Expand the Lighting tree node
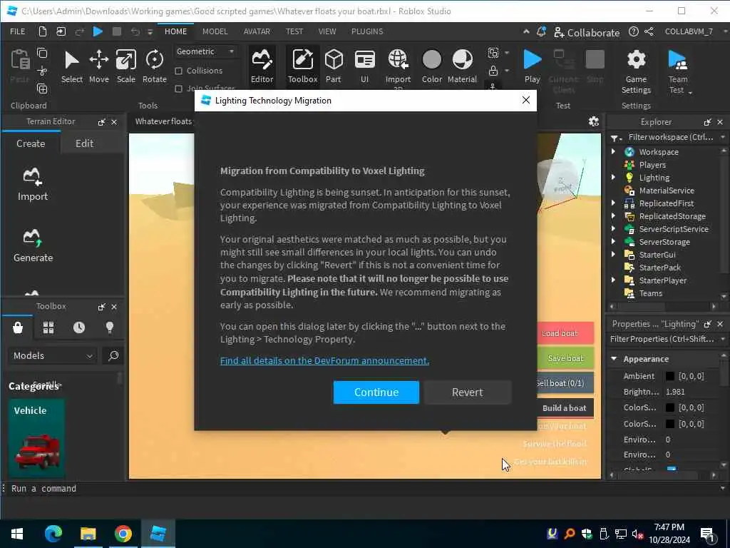730x548 pixels. tap(613, 177)
